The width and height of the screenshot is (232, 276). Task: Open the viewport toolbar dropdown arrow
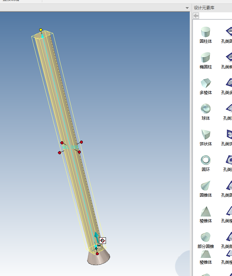point(187,8)
